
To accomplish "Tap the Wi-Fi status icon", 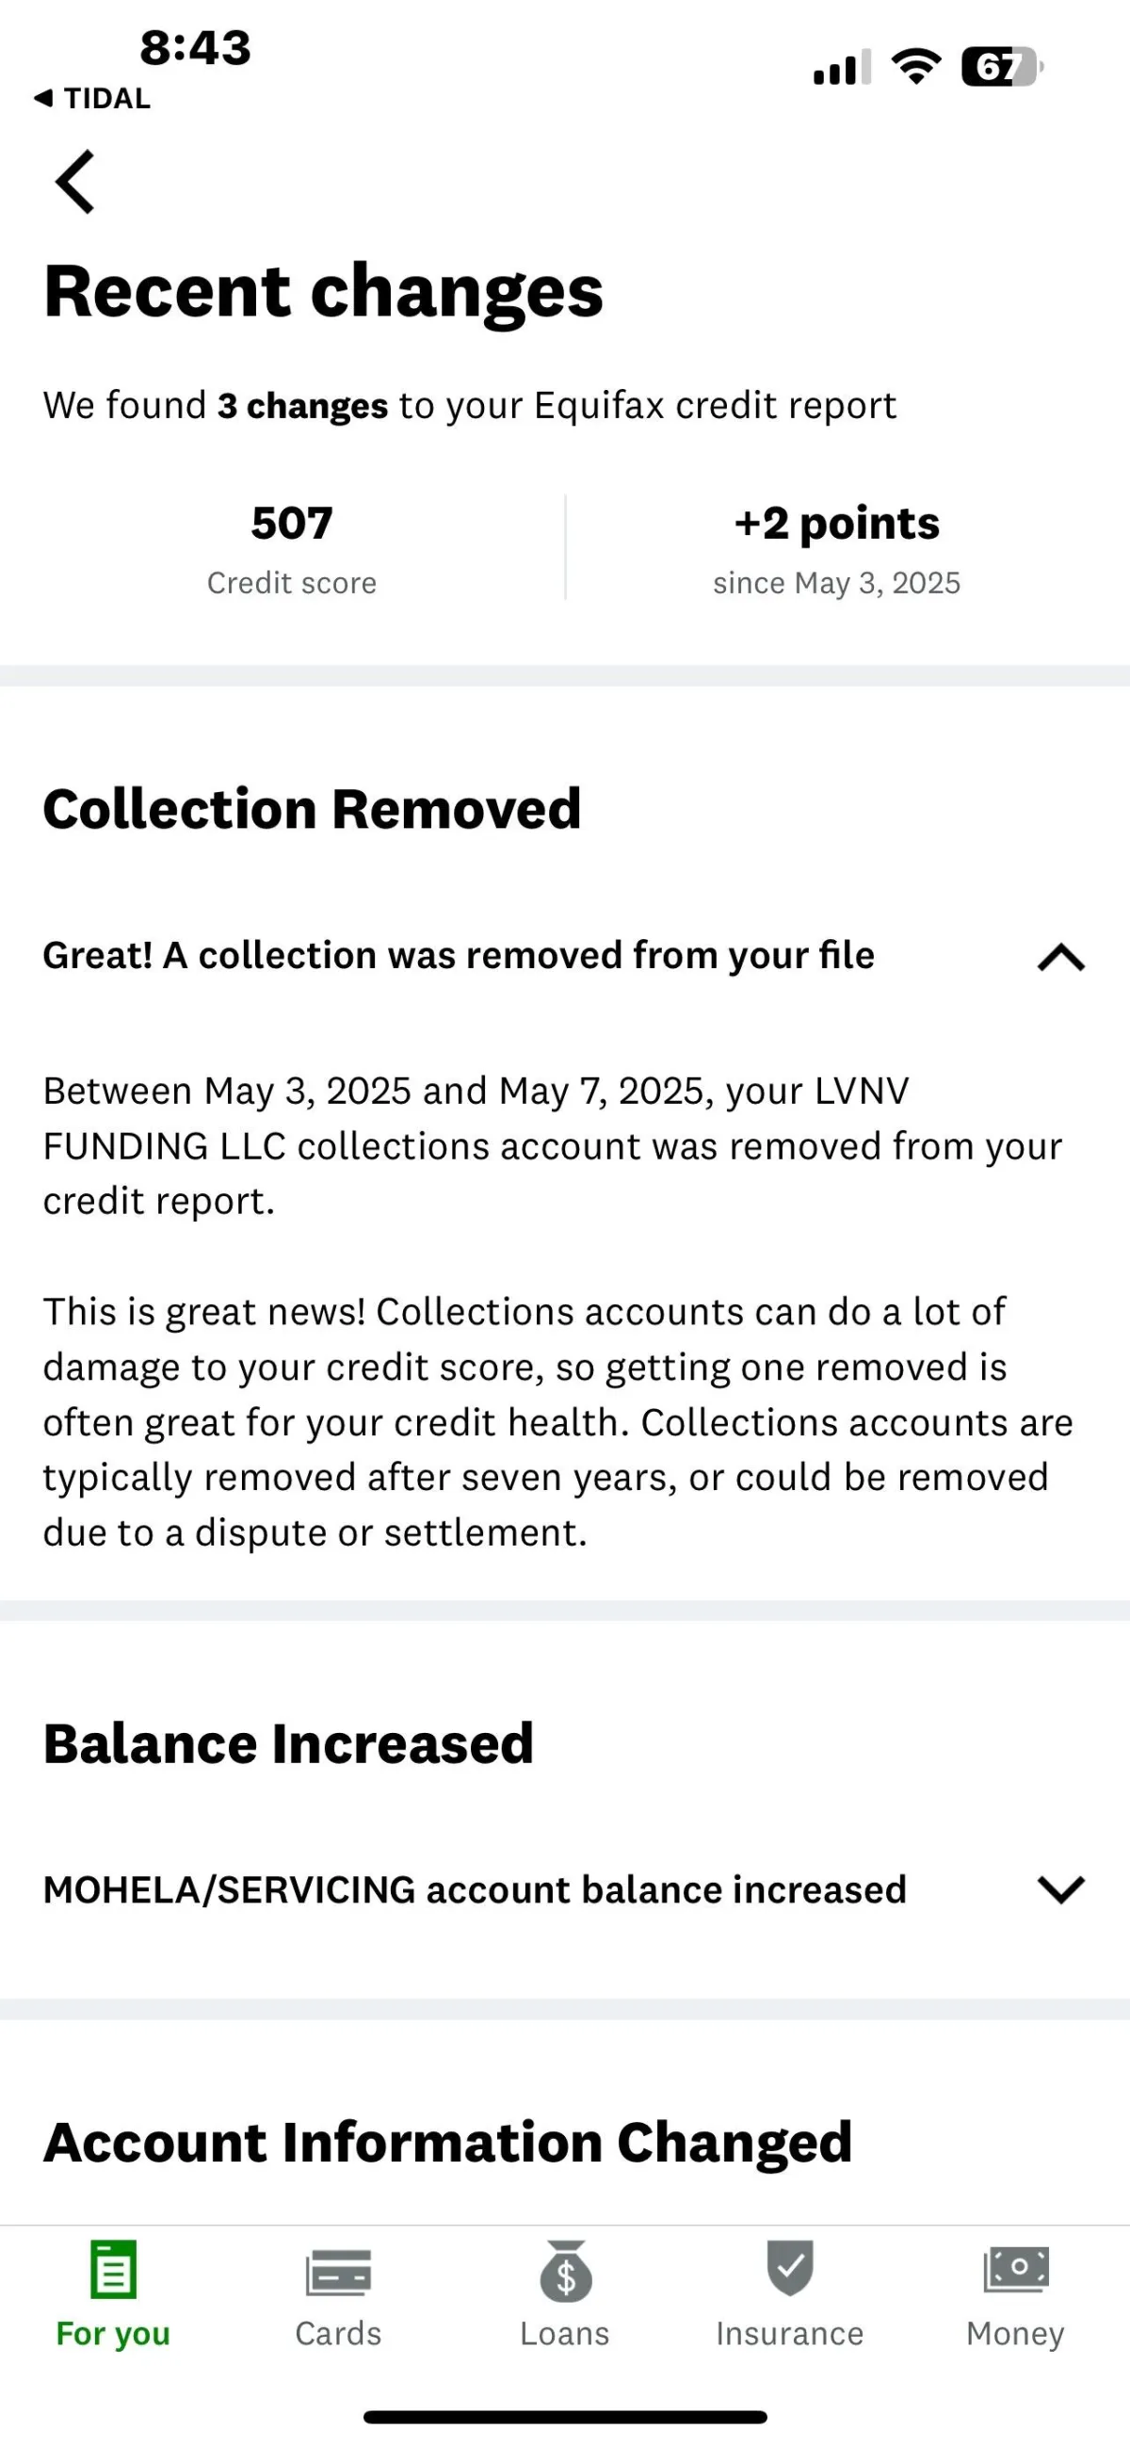I will (915, 67).
